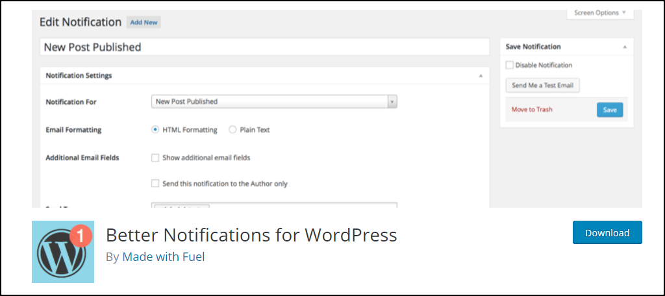Click the Save Notification panel title

point(533,47)
